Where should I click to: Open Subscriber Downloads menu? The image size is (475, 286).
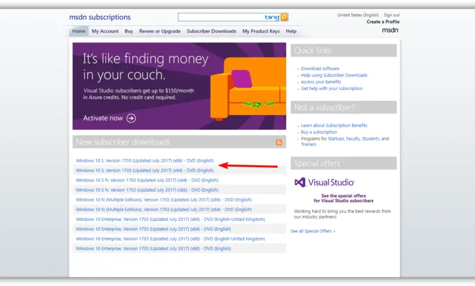point(211,31)
